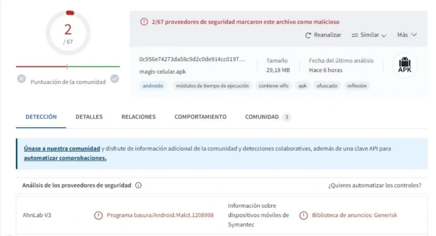Viewport: 436px width, 236px height.
Task: Select the COMUNIDAD tab
Action: point(262,117)
